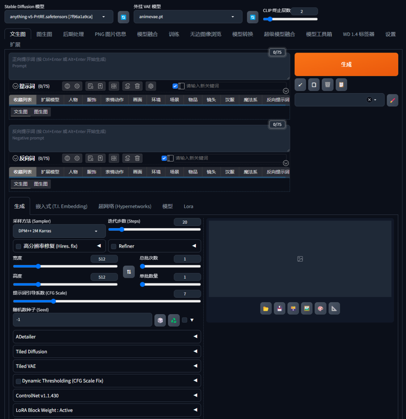406x419 pixels.
Task: Click the swap width and height icon
Action: (129, 271)
